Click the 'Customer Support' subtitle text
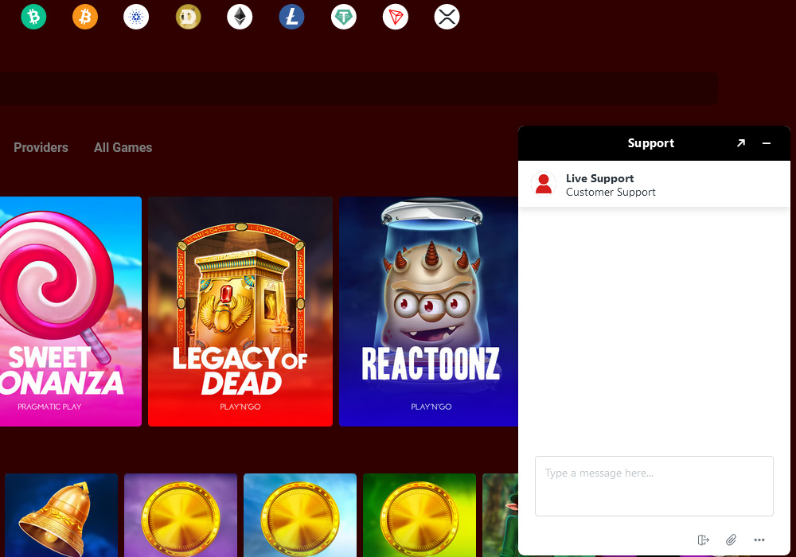Screen dimensions: 796x557 tap(611, 193)
